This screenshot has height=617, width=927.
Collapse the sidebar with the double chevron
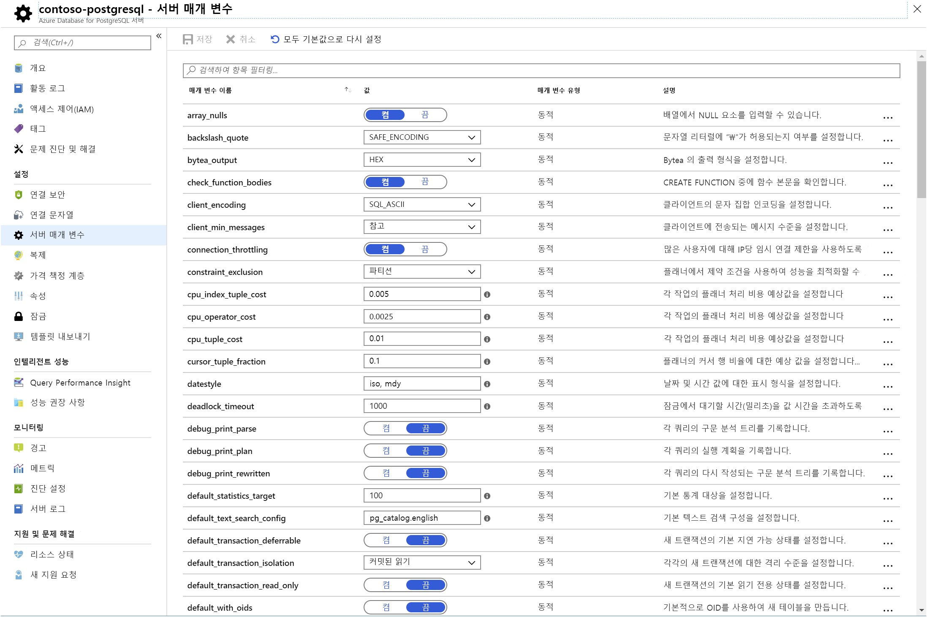coord(159,36)
